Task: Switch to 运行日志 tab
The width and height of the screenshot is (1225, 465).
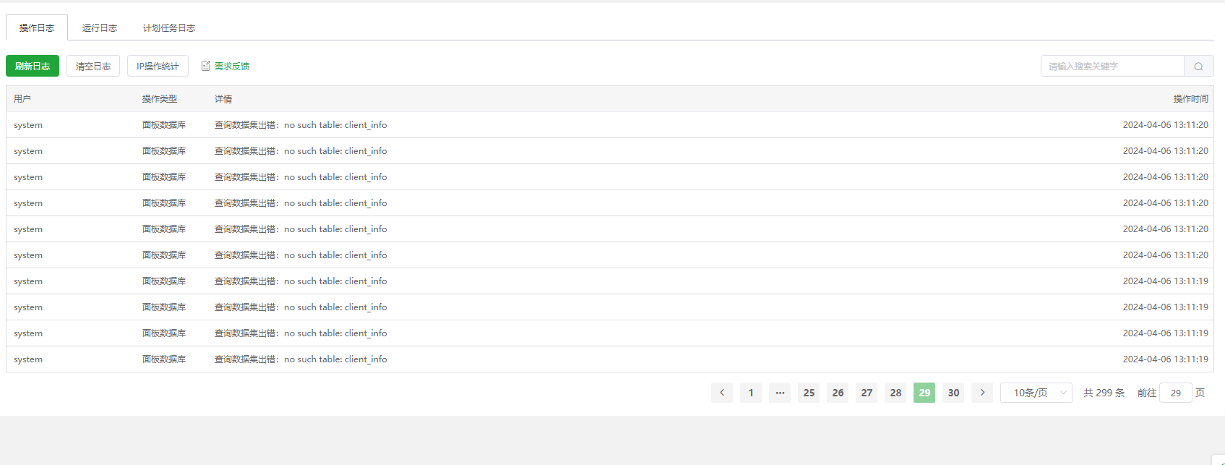Action: point(100,27)
